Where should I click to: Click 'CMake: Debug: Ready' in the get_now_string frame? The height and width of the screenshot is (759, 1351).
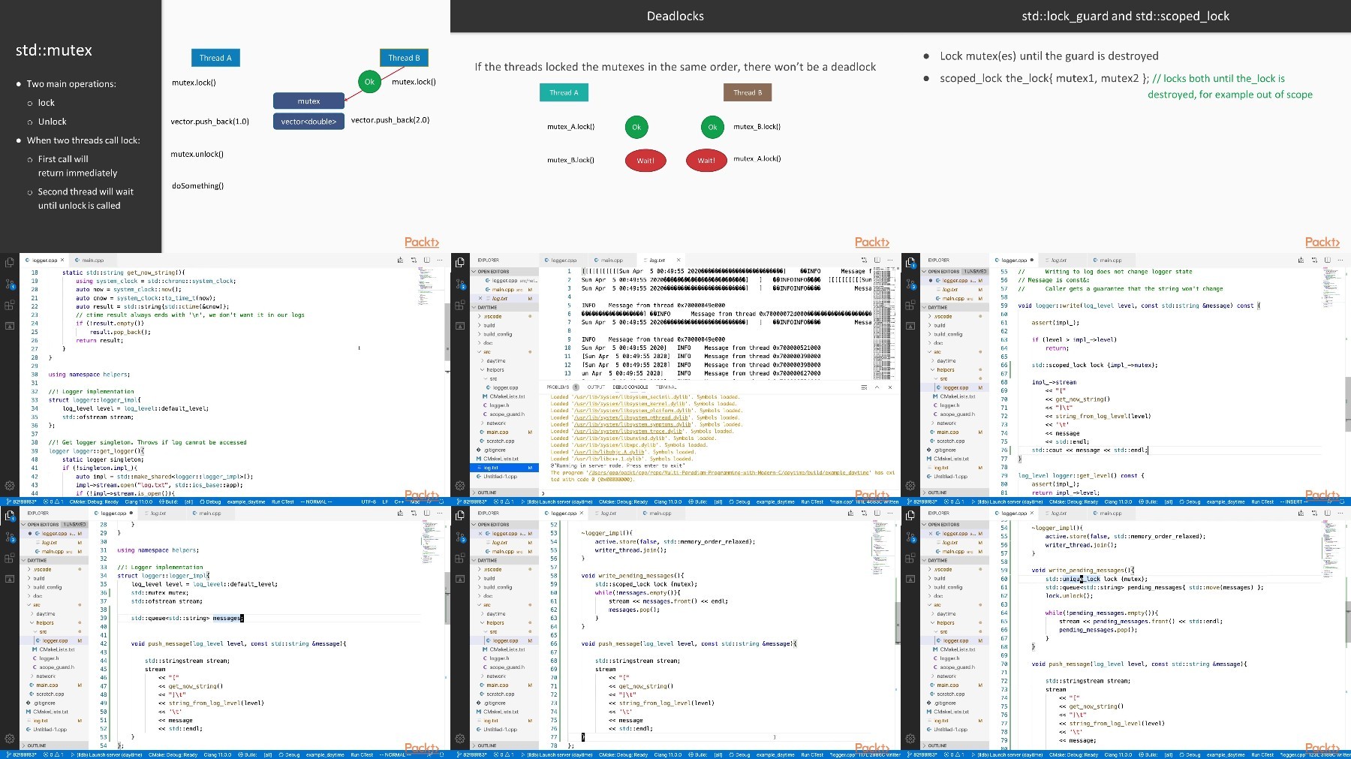coord(94,501)
